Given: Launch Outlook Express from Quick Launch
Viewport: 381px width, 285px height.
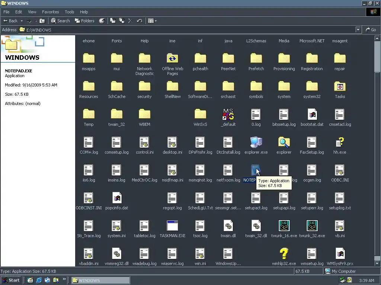Looking at the screenshot, I should pyautogui.click(x=47, y=280).
